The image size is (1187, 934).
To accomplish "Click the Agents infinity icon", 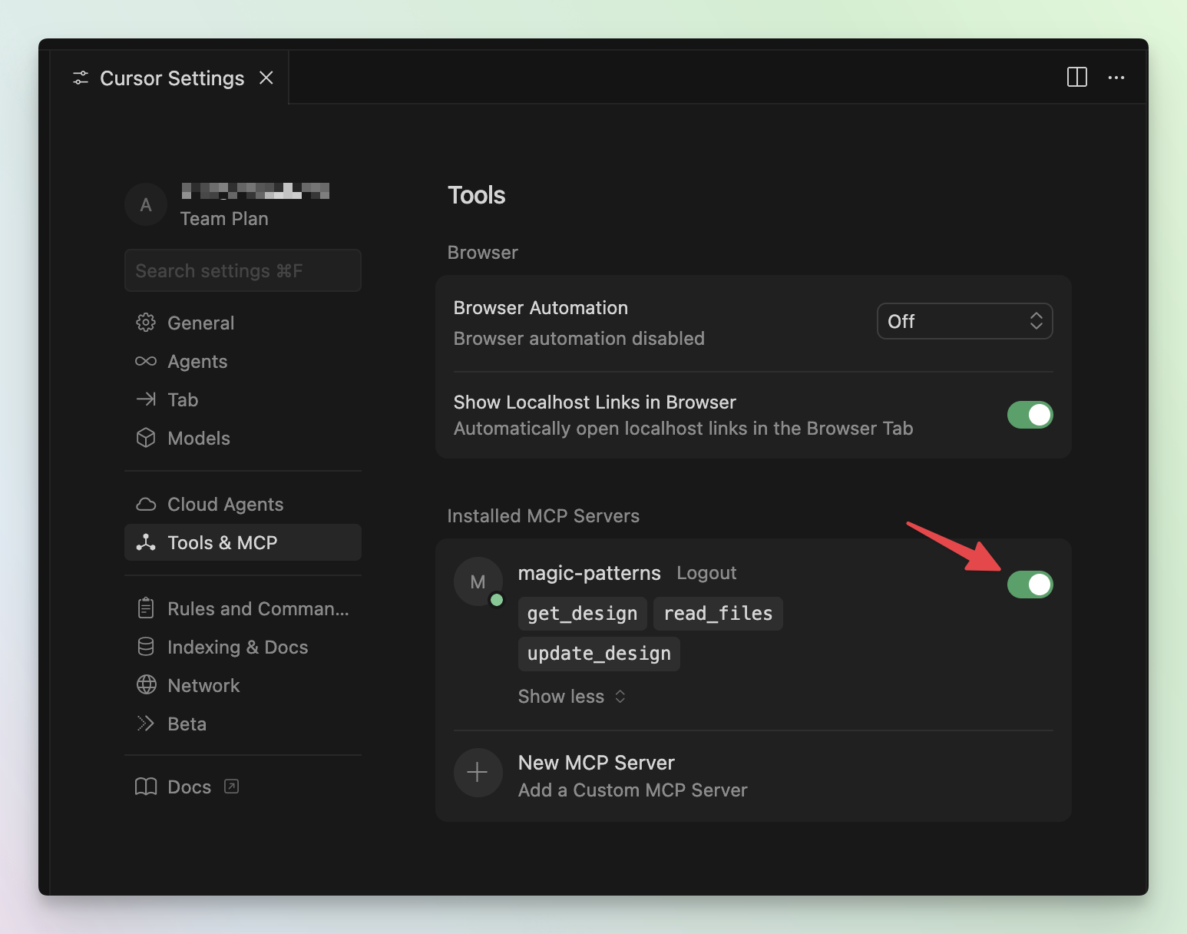I will (x=146, y=361).
